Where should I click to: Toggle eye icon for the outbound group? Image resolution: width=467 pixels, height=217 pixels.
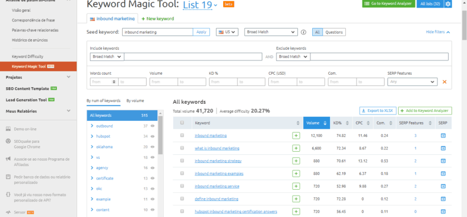(153, 126)
